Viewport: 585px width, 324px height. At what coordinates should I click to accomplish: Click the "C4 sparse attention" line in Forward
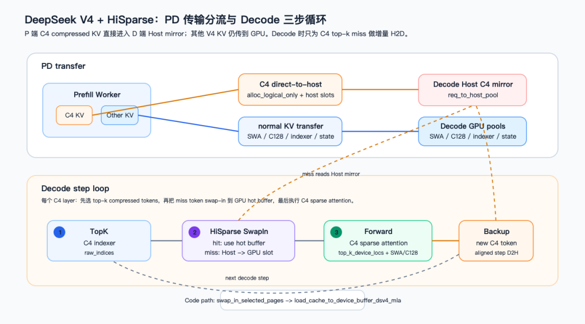[378, 243]
